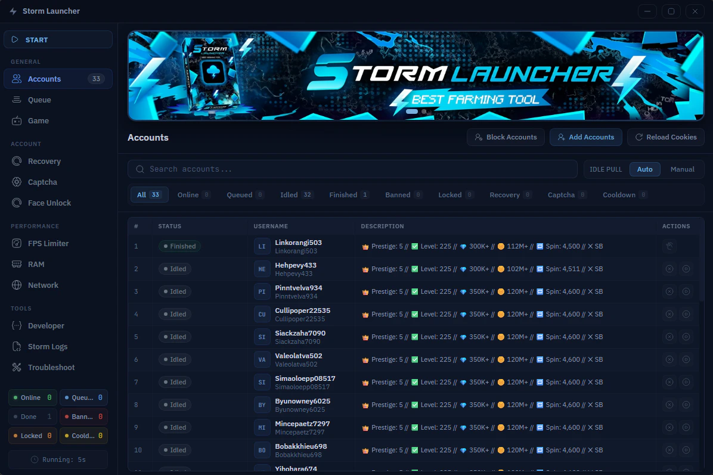Launch Simaoloepp08517 with its play icon
The image size is (713, 475).
coord(686,382)
